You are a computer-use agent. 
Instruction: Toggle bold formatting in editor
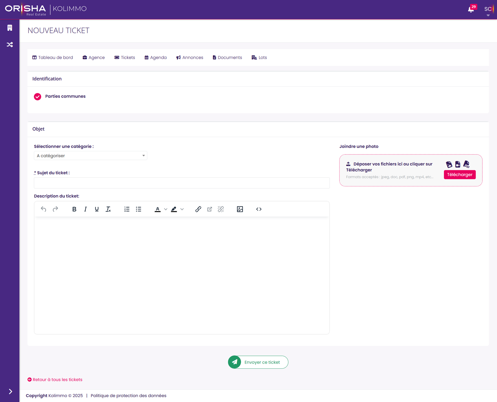pos(74,209)
